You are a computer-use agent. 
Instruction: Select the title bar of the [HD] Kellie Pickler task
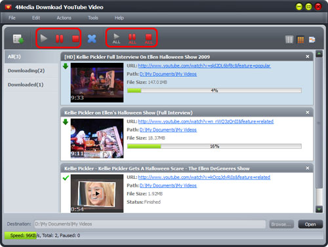point(187,57)
